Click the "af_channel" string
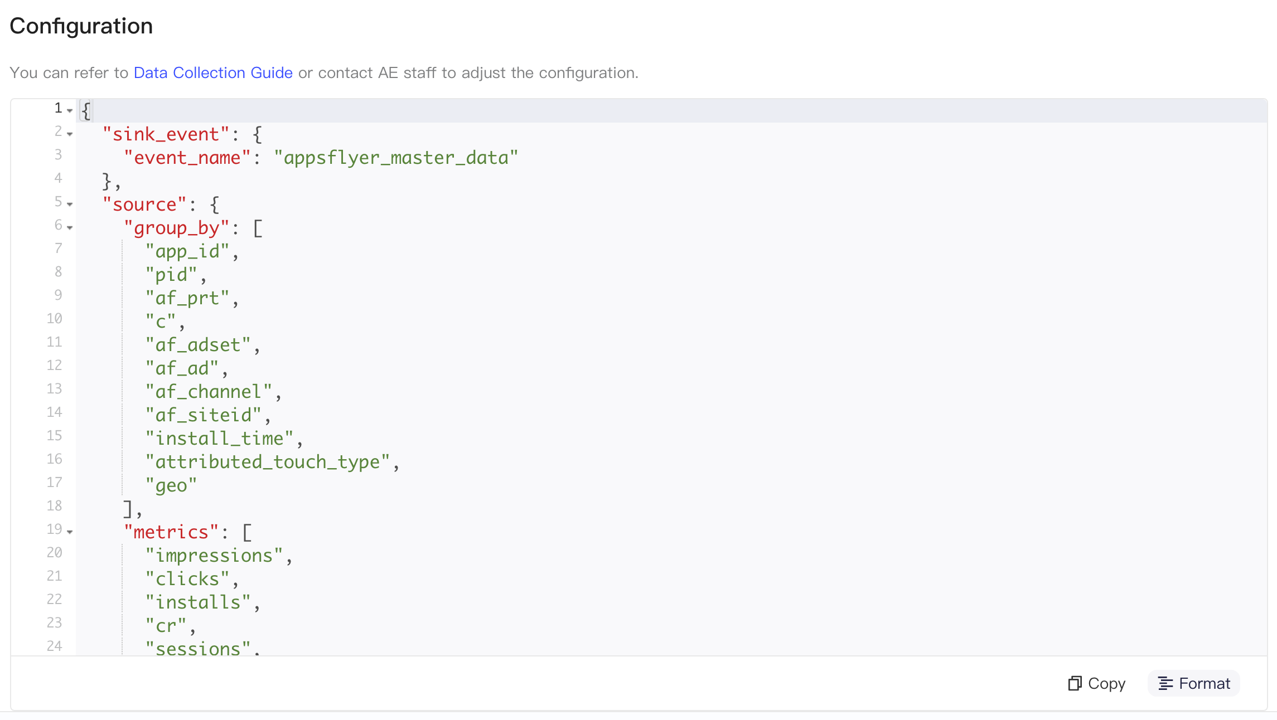The height and width of the screenshot is (720, 1277). tap(209, 392)
